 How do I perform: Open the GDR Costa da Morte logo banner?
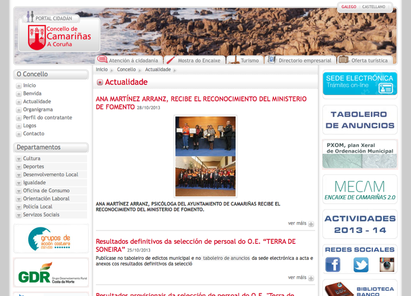pos(51,272)
